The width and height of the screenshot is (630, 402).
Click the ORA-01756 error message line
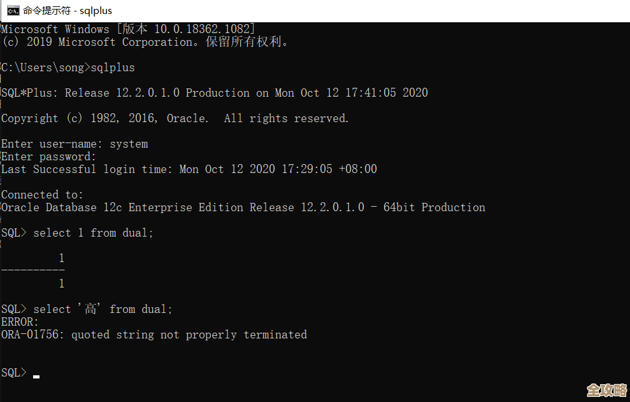pos(154,335)
